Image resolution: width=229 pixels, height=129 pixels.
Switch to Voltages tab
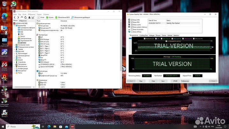[152, 35]
